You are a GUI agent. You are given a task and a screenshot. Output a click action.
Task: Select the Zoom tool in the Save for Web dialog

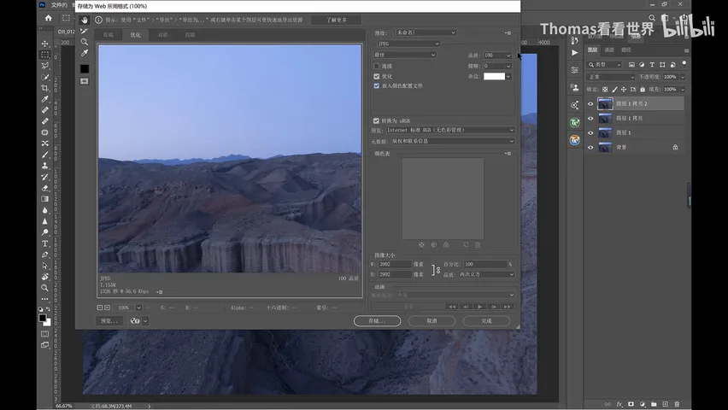(84, 42)
